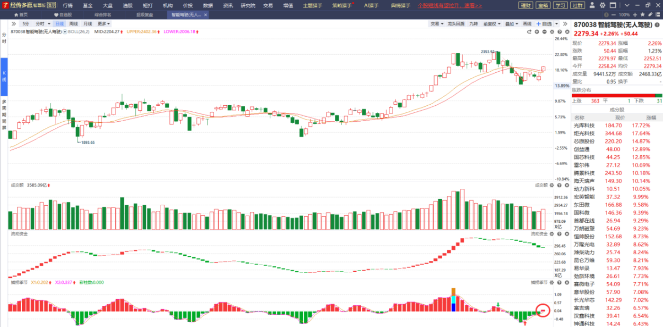Click the zoom-out minus icon above the K-line chart
Screen dimensions: 663x327
(x=544, y=32)
